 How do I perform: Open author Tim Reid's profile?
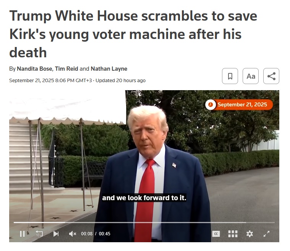(66, 69)
